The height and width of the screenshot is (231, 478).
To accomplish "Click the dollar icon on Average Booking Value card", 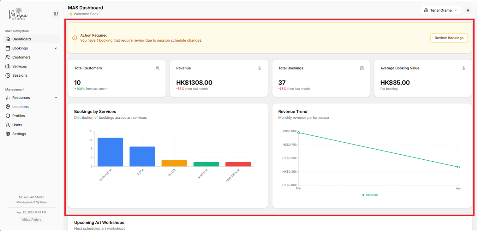I will pyautogui.click(x=463, y=68).
